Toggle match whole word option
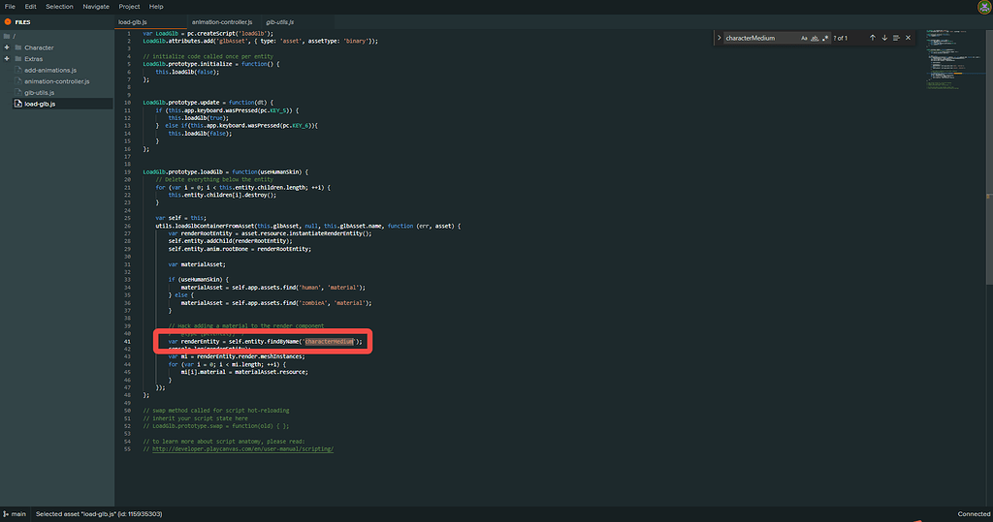The width and height of the screenshot is (993, 522). [815, 38]
